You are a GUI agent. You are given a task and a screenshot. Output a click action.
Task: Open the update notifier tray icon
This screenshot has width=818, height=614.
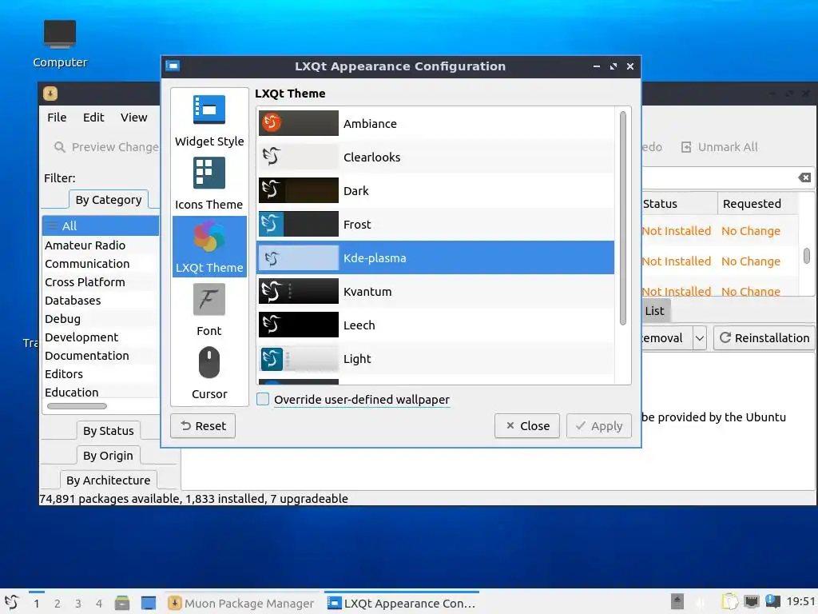click(x=772, y=601)
